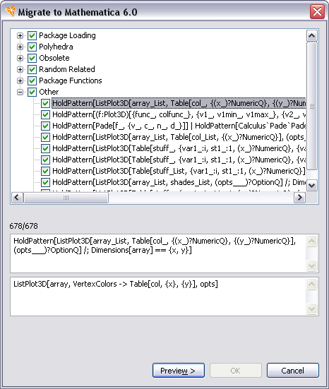Click the tree's scroll up arrow

[x=312, y=36]
